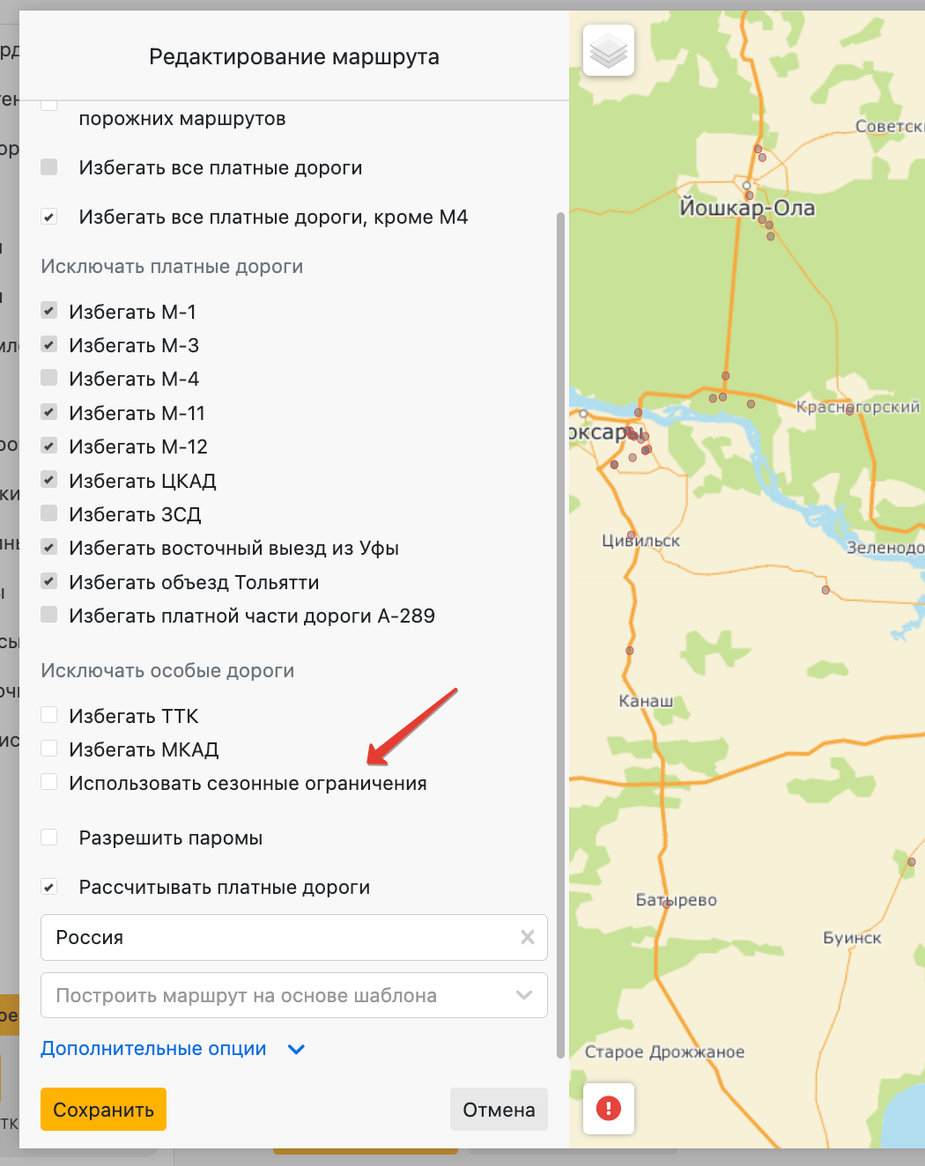Cancel editing with Отмена button
925x1166 pixels.
[x=499, y=1110]
